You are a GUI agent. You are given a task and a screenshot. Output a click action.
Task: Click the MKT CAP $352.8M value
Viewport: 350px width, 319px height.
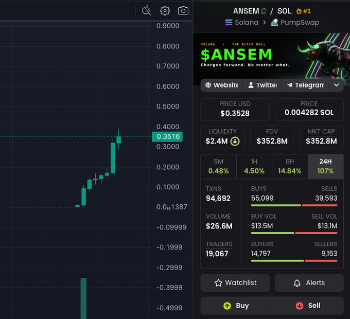[x=321, y=141]
